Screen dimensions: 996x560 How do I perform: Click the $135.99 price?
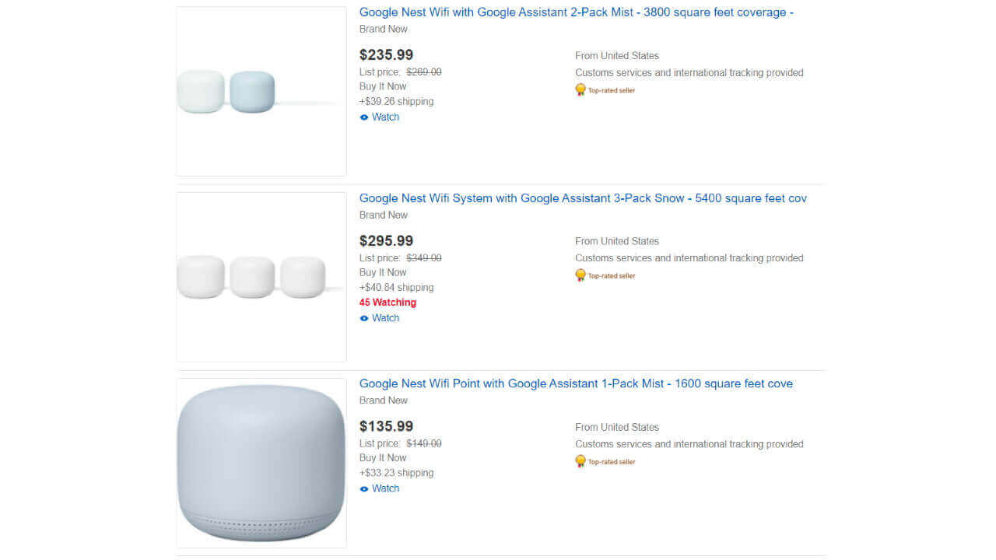(386, 426)
